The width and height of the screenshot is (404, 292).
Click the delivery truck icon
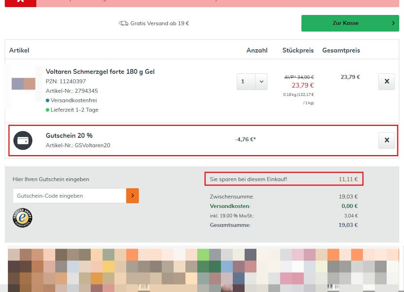coord(123,23)
